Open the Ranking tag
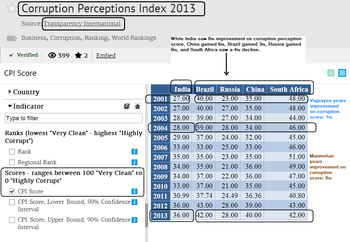Image resolution: width=350 pixels, height=242 pixels. (96, 38)
